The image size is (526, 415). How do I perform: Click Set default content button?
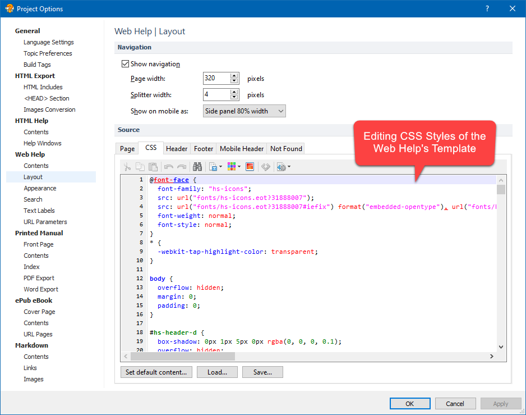(x=156, y=372)
